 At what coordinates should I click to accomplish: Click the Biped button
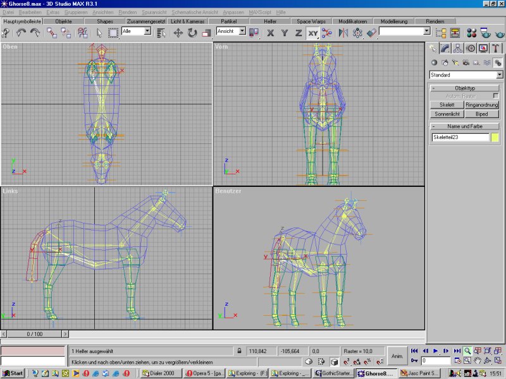[482, 114]
